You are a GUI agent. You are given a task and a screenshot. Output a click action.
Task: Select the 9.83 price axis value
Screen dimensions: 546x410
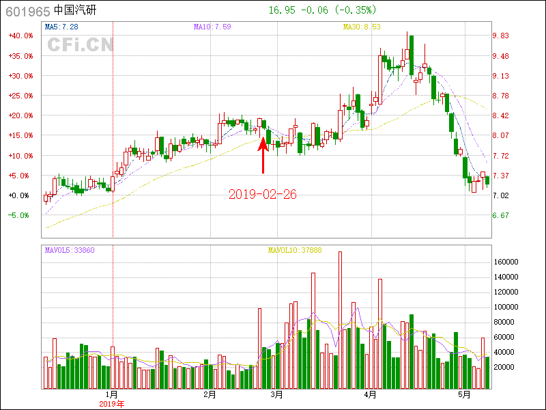[501, 36]
